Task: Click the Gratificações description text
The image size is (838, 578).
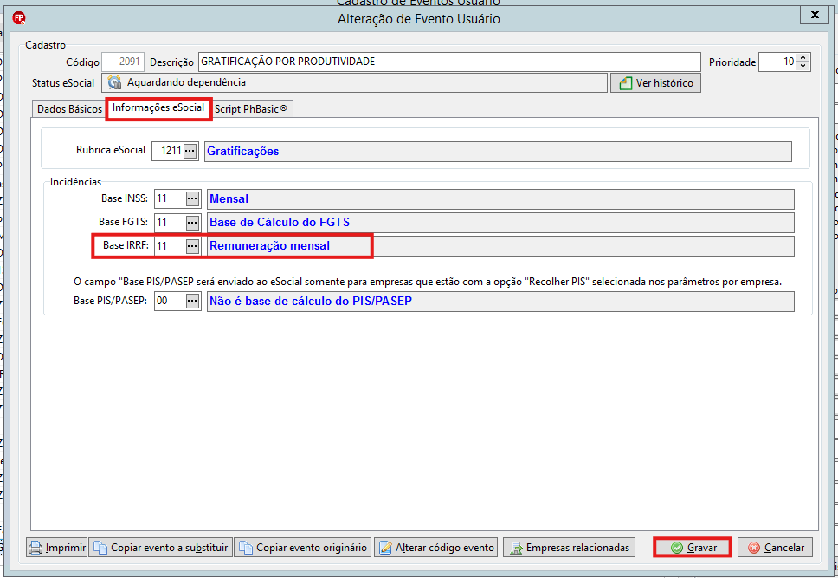Action: pyautogui.click(x=243, y=152)
